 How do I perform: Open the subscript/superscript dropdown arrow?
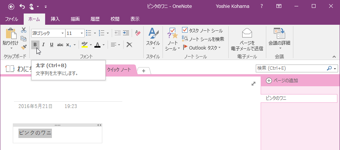[x=74, y=45]
